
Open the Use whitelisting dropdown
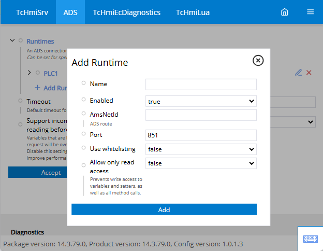pos(201,149)
